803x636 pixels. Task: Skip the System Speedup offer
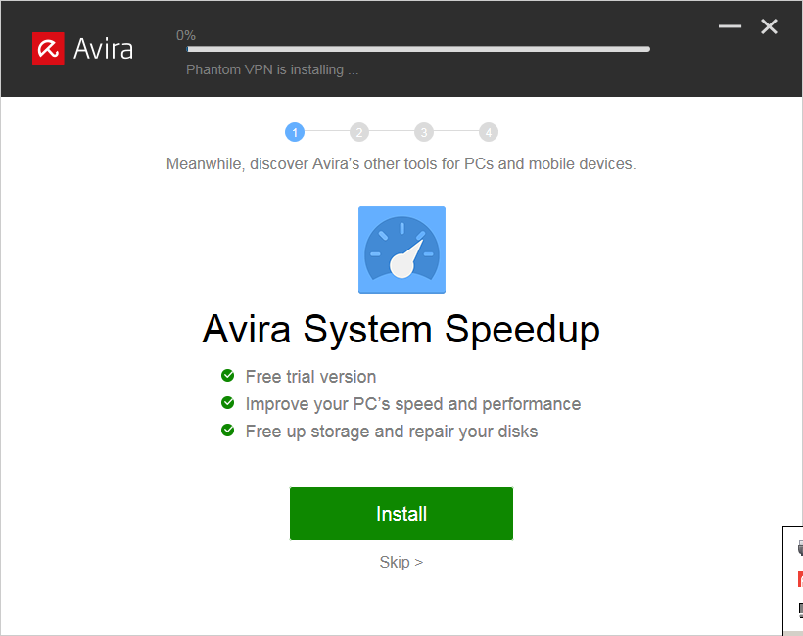click(x=401, y=562)
